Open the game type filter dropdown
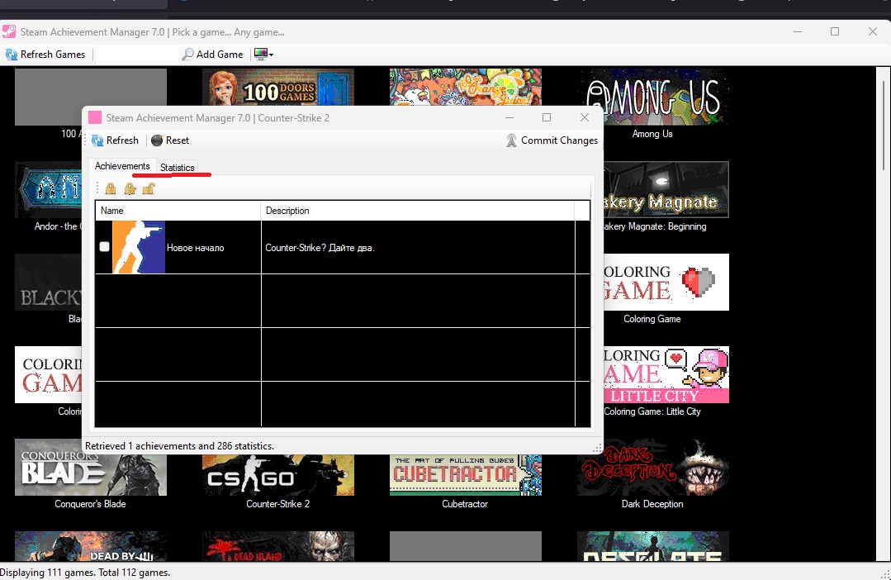 [x=263, y=55]
